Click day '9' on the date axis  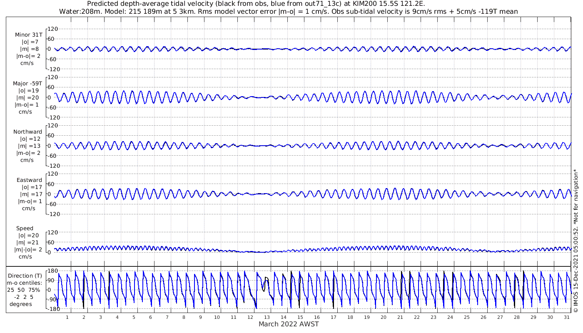point(200,317)
